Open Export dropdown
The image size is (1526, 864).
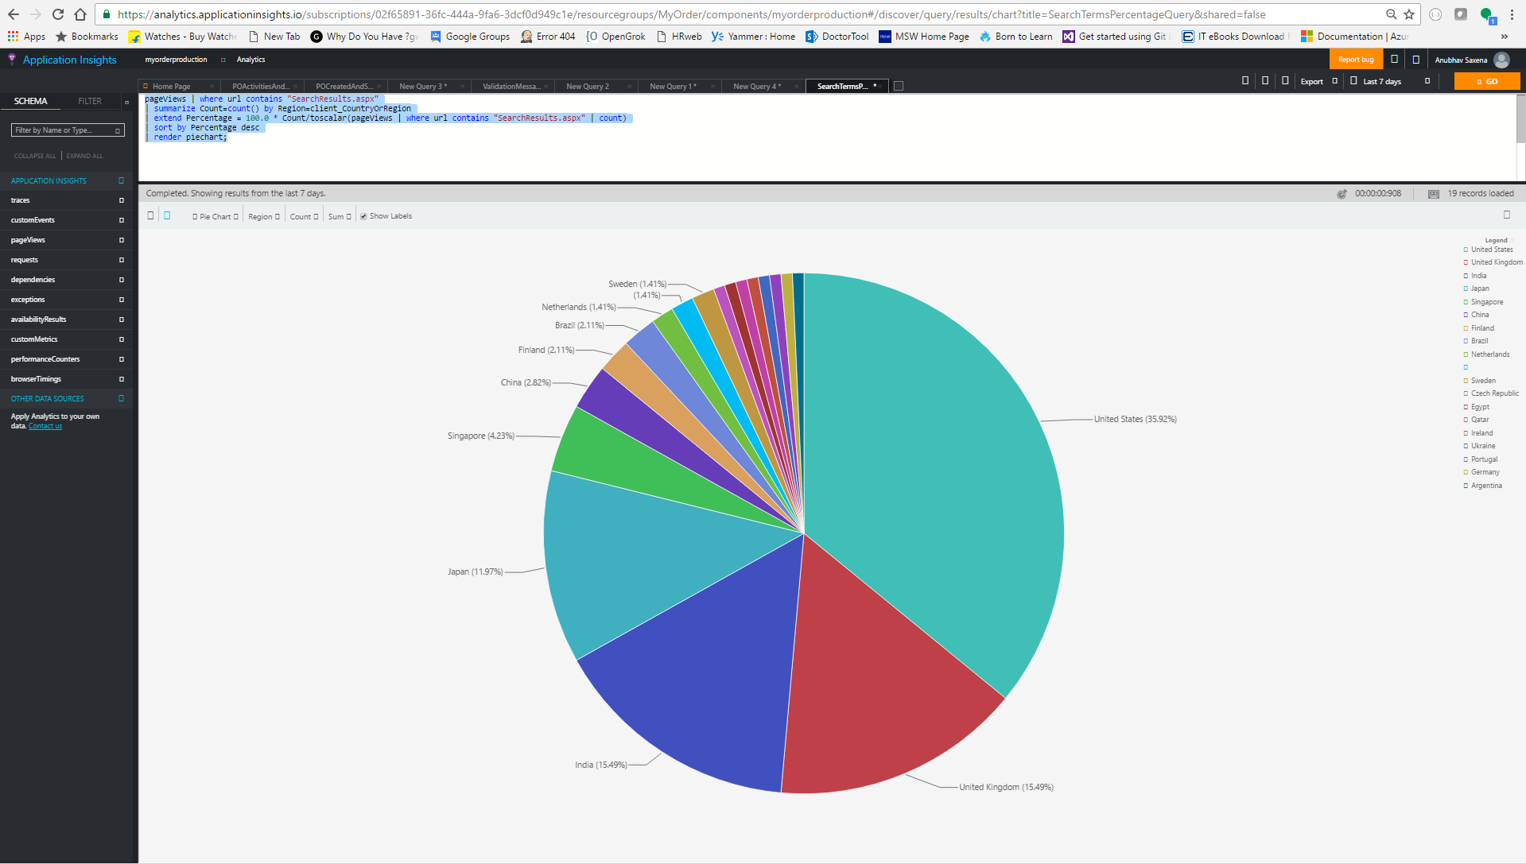[x=1319, y=81]
